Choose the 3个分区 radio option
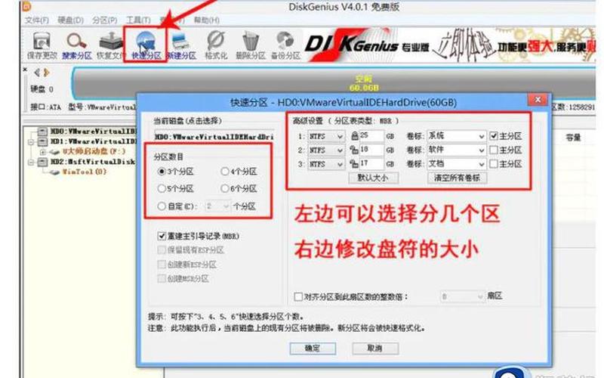This screenshot has height=378, width=604. pyautogui.click(x=162, y=172)
